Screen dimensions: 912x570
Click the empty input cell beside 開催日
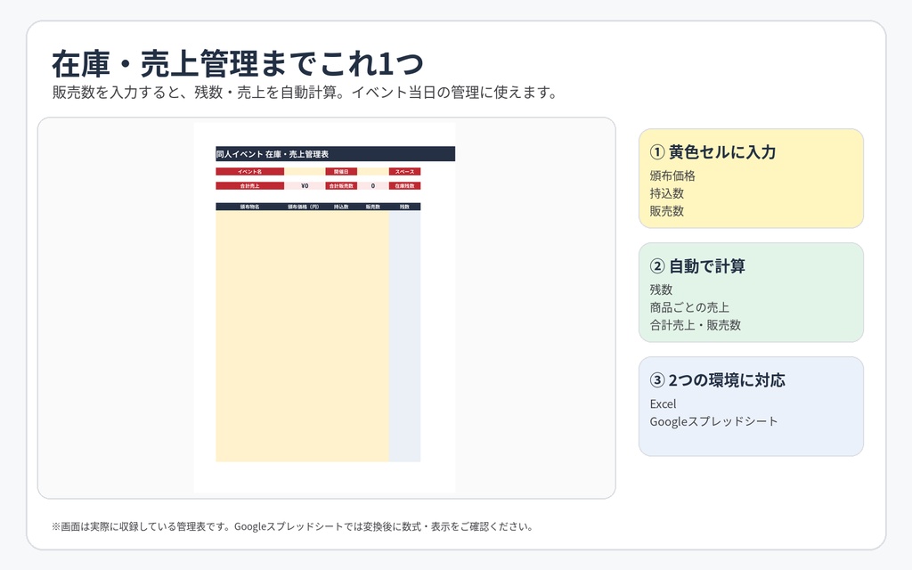(x=373, y=172)
